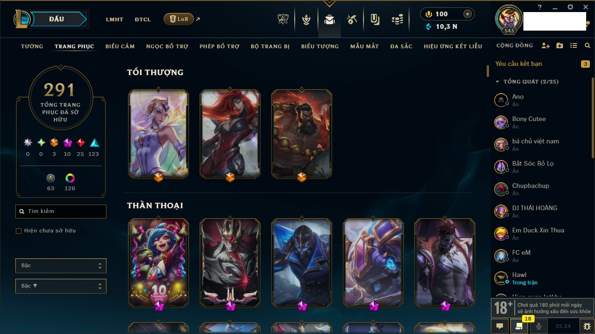595x334 pixels.
Task: Switch to the TƯỚNG tab
Action: [32, 46]
